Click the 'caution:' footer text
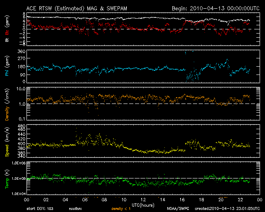Image resolution: width=265 pixels, height=212 pixels. (75, 209)
